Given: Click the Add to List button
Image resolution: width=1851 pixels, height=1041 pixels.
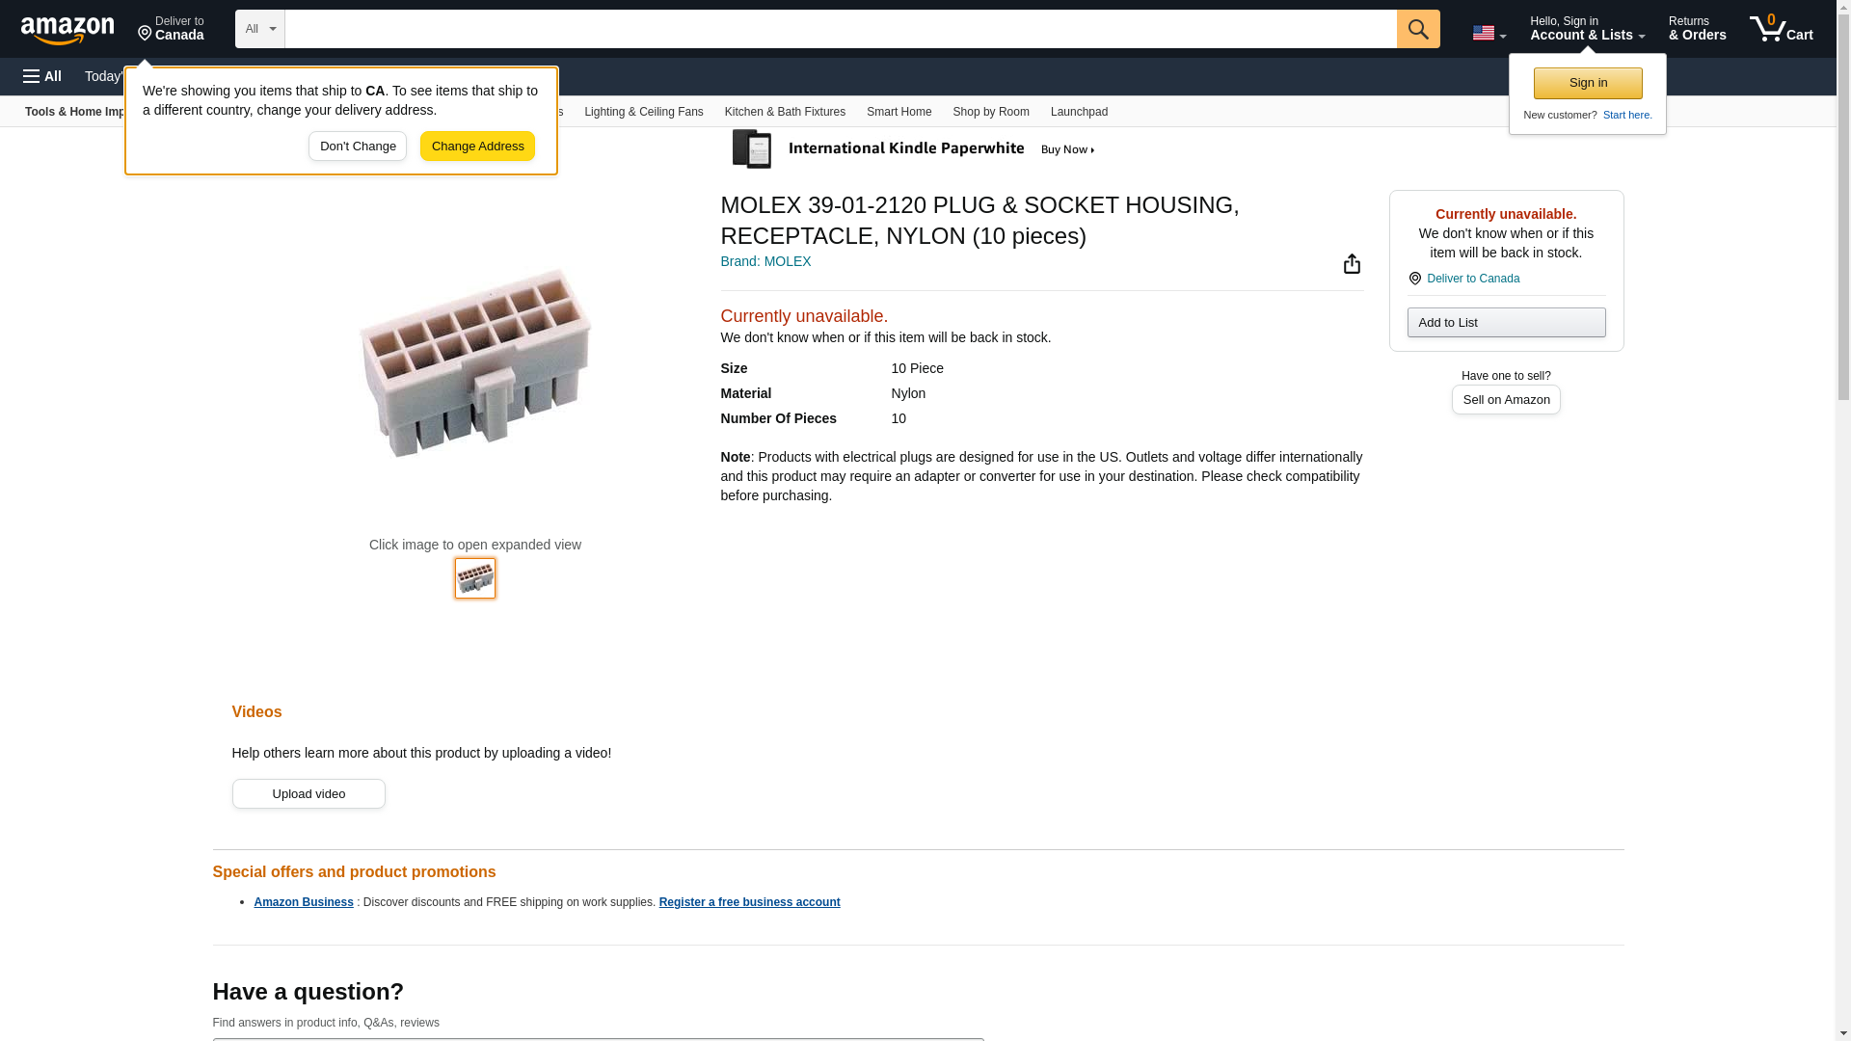Looking at the screenshot, I should click(1505, 322).
